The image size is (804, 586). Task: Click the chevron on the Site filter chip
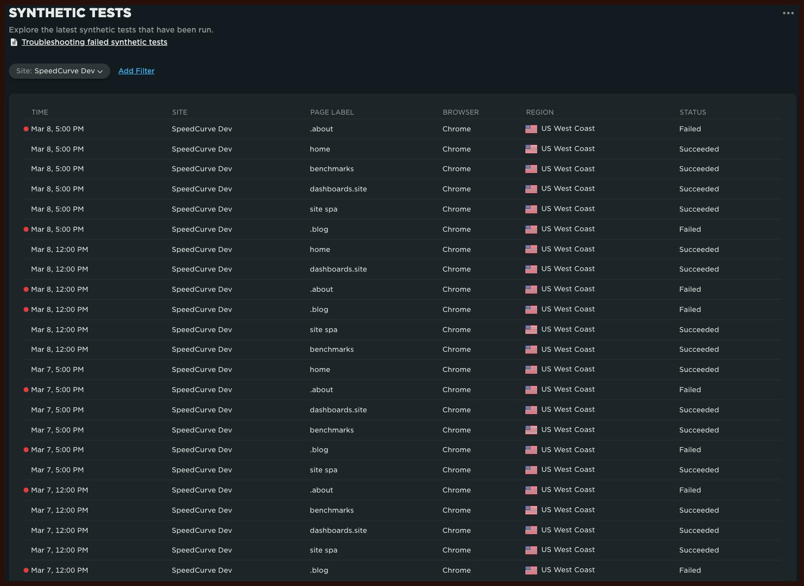tap(100, 71)
